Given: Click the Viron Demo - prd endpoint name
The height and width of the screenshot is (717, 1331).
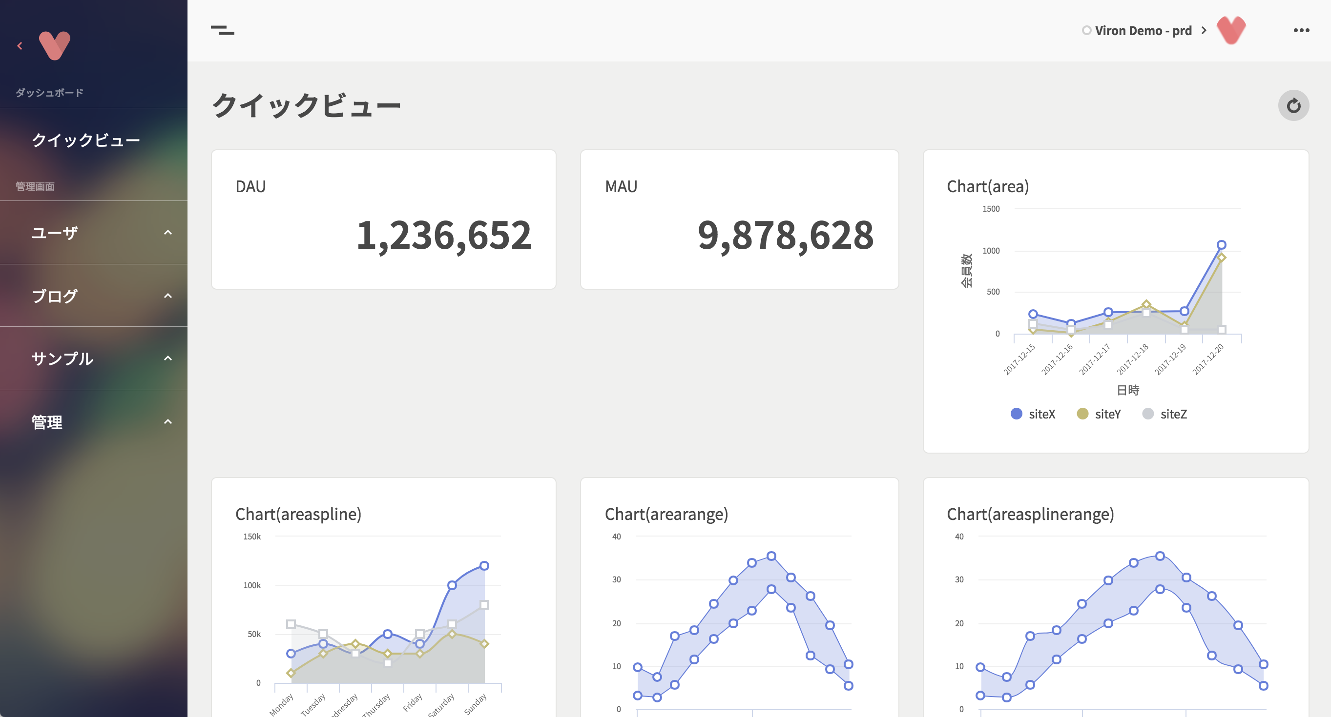Looking at the screenshot, I should (x=1143, y=30).
